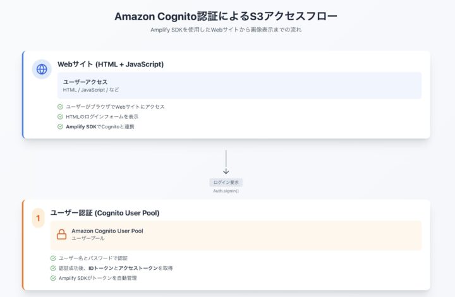
Task: Click the main title Amazon Cognito認証によるS3アクセスフロー
Action: tap(226, 16)
